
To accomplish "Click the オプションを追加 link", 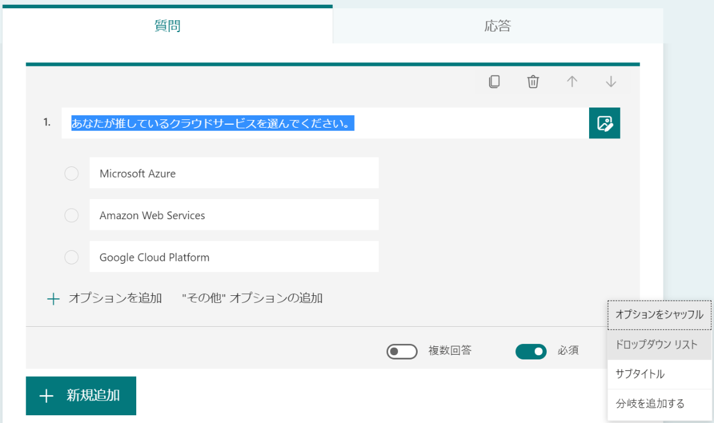I will click(115, 298).
